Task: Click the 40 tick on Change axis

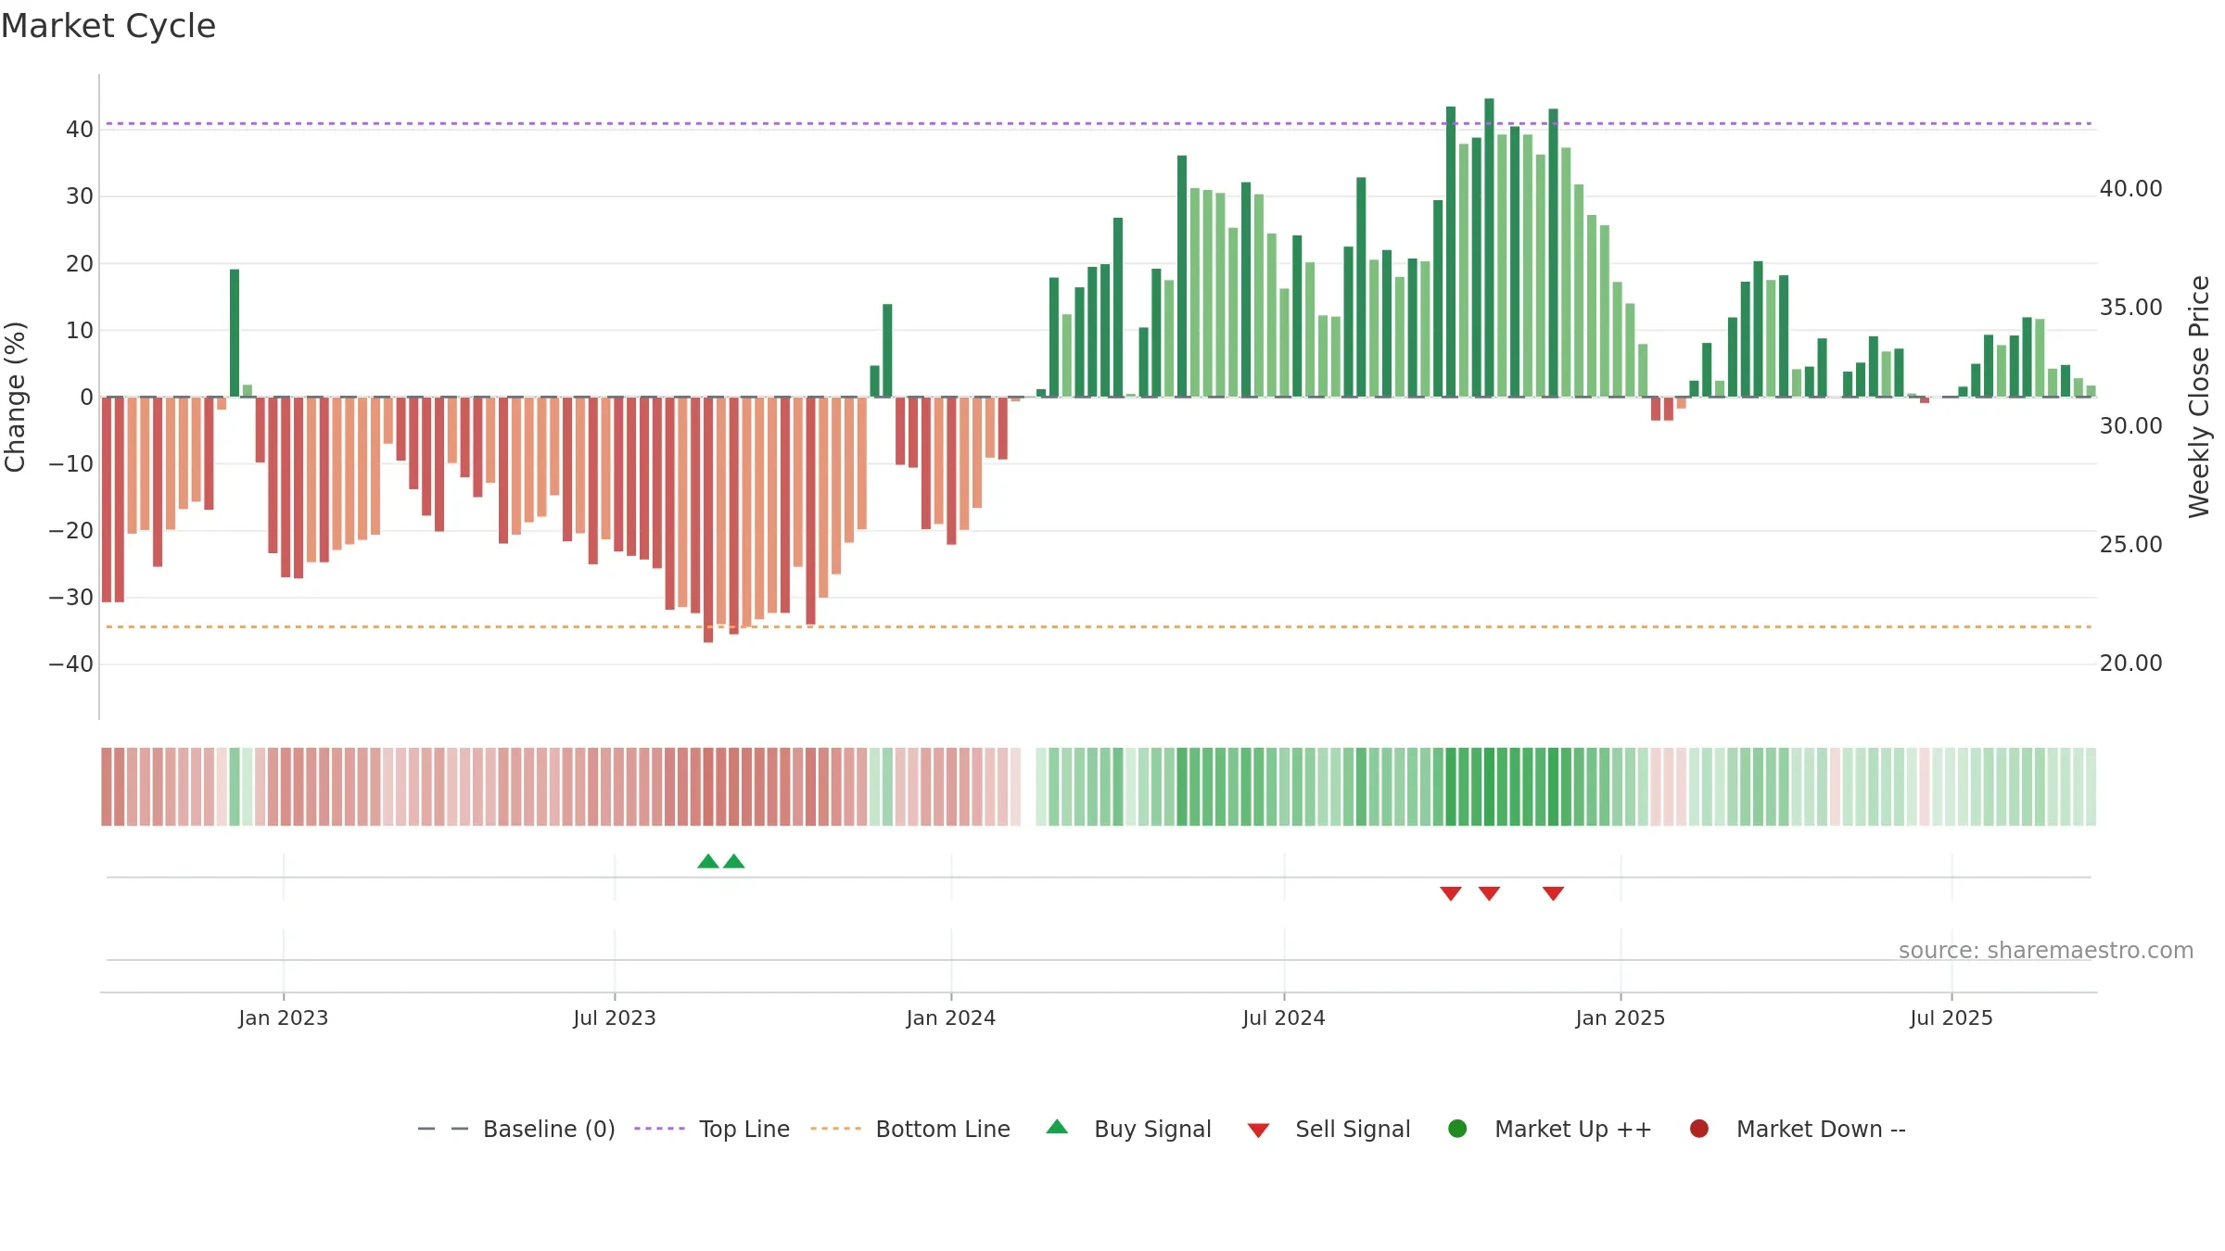Action: pyautogui.click(x=80, y=130)
